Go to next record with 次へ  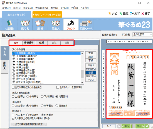click(x=140, y=126)
